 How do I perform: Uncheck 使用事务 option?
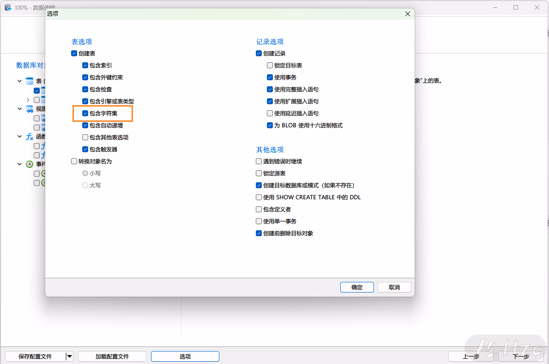270,78
